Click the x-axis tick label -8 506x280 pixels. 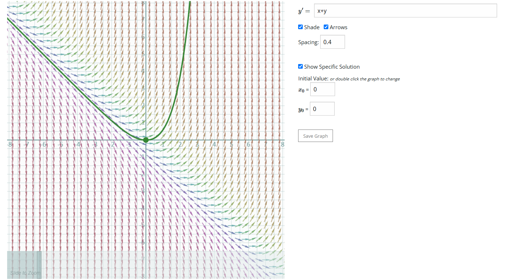[9, 144]
